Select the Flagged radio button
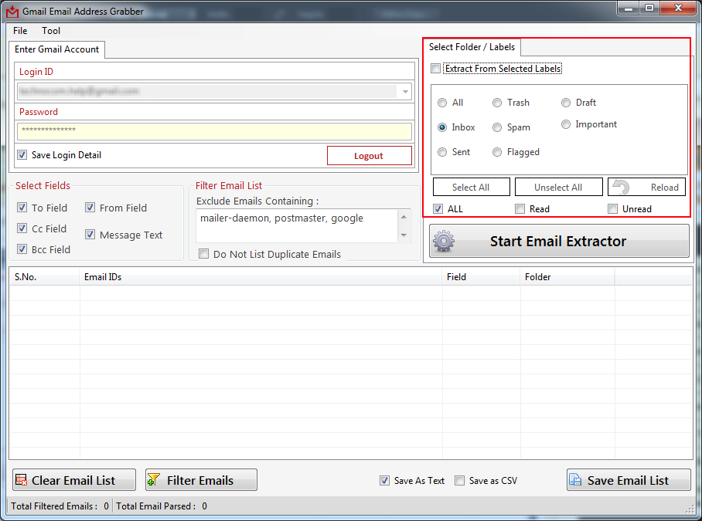Viewport: 702px width, 521px height. [497, 152]
